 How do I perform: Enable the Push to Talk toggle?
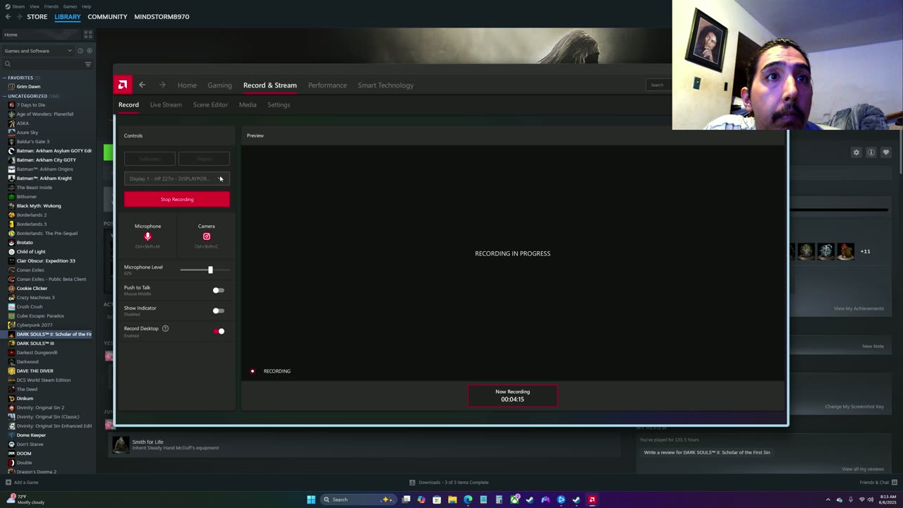click(218, 290)
